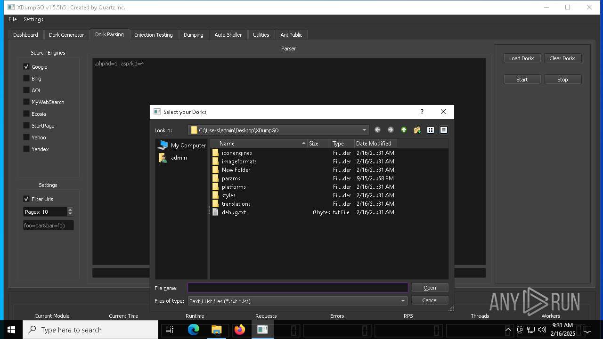603x339 pixels.
Task: Select the params folder icon
Action: coord(215,178)
